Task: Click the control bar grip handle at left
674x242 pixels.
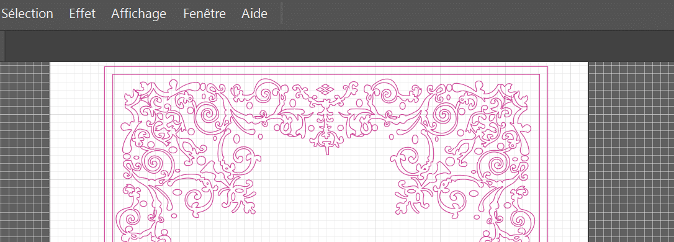Action: [x=2, y=46]
